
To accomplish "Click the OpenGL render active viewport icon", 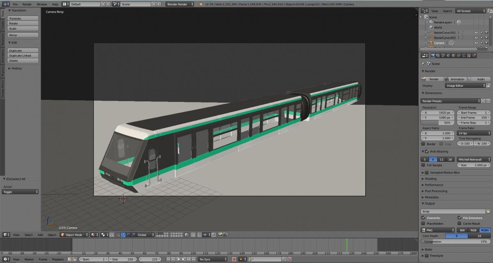I will (219, 235).
